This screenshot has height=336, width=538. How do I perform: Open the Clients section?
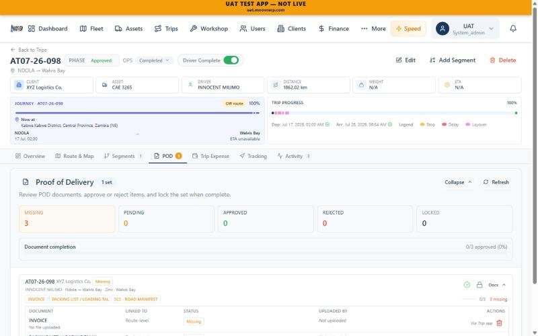pos(291,28)
